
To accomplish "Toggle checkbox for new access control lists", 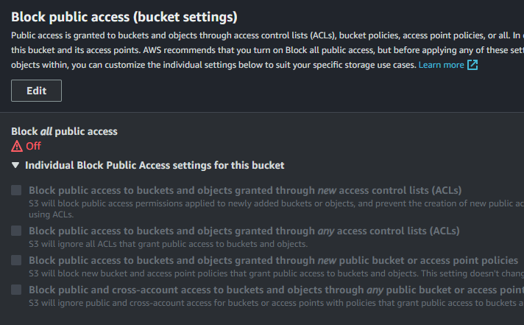I will click(16, 190).
